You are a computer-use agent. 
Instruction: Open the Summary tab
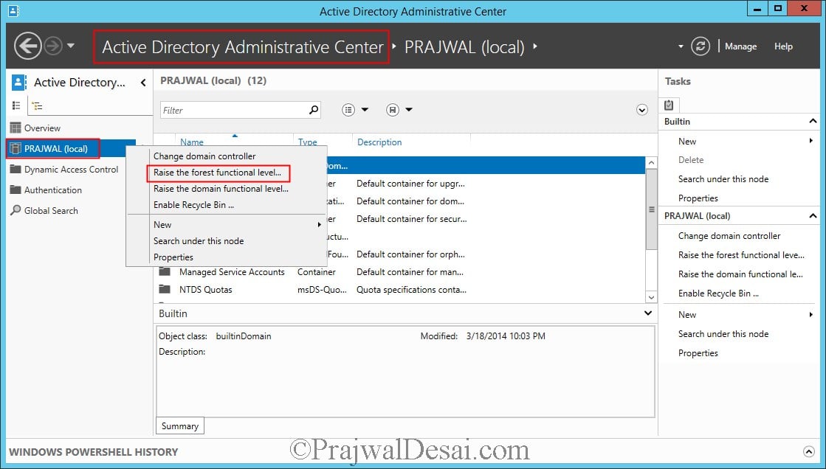click(179, 425)
